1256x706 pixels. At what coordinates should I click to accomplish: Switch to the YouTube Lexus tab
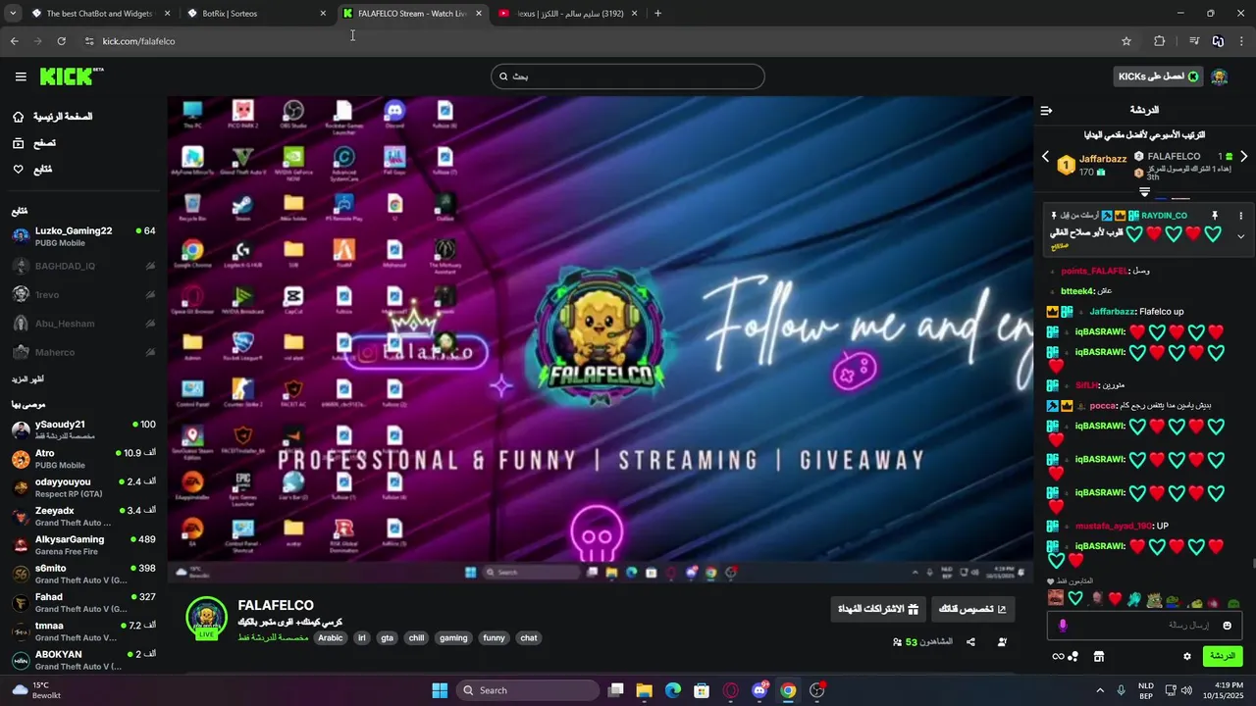(567, 14)
